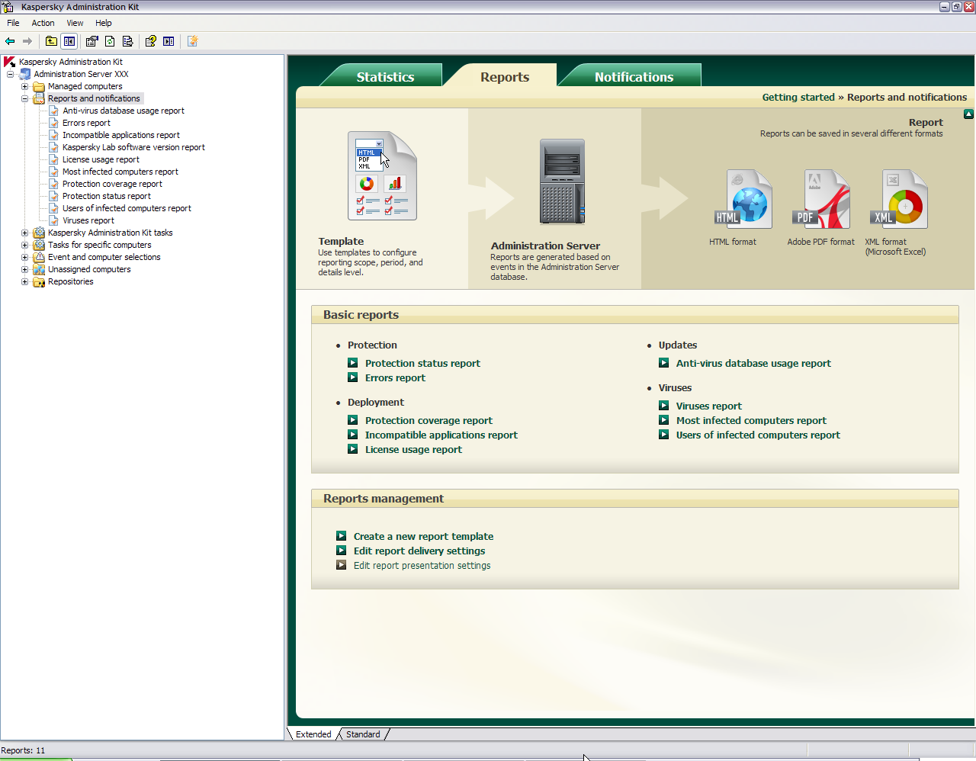
Task: Click arrow icon beside Protection status report
Action: click(x=353, y=363)
